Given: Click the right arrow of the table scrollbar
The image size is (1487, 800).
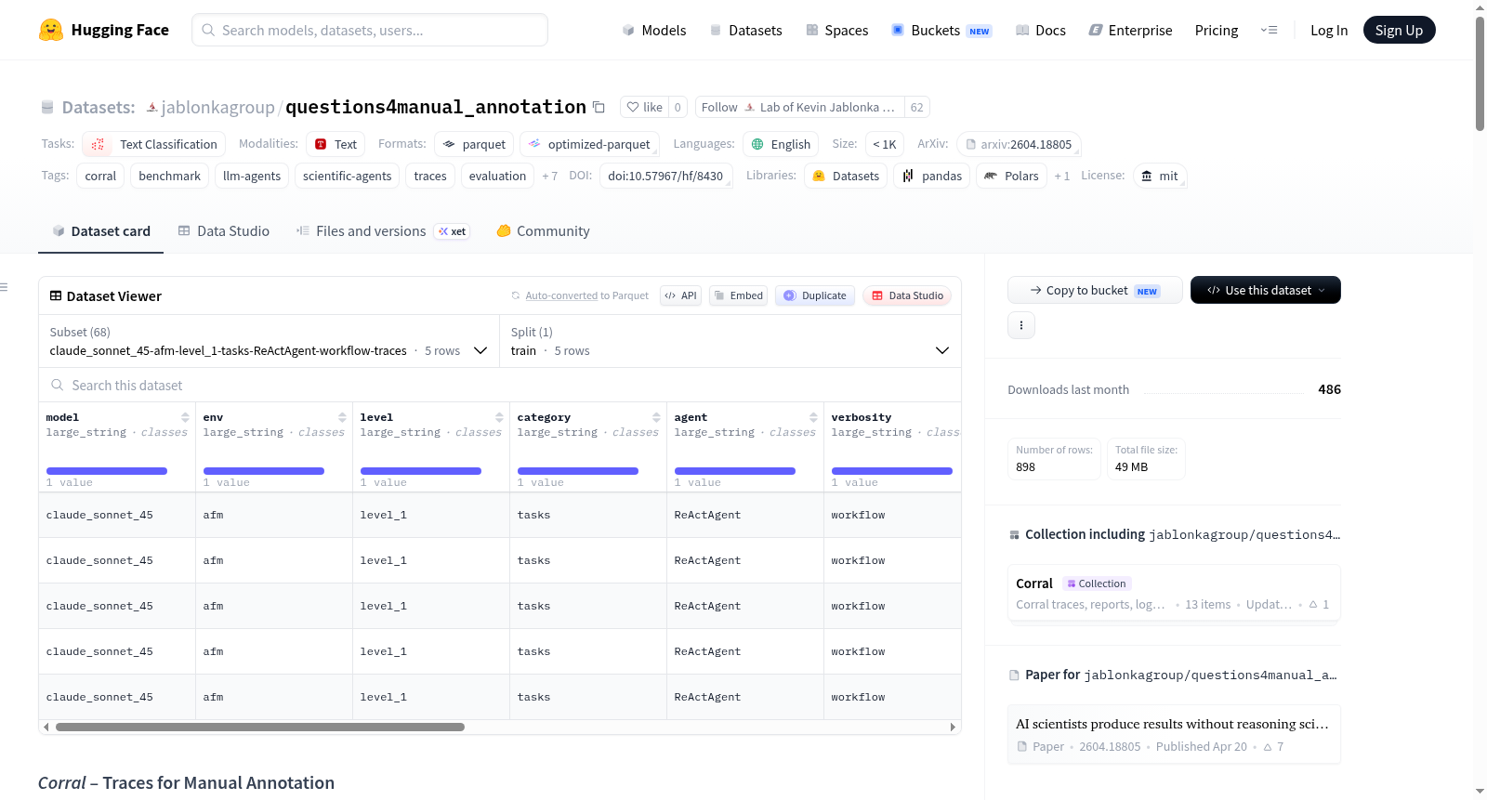Looking at the screenshot, I should coord(953,728).
